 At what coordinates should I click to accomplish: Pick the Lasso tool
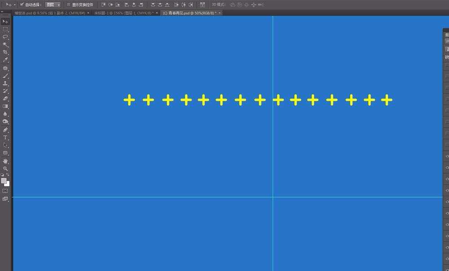[5, 37]
